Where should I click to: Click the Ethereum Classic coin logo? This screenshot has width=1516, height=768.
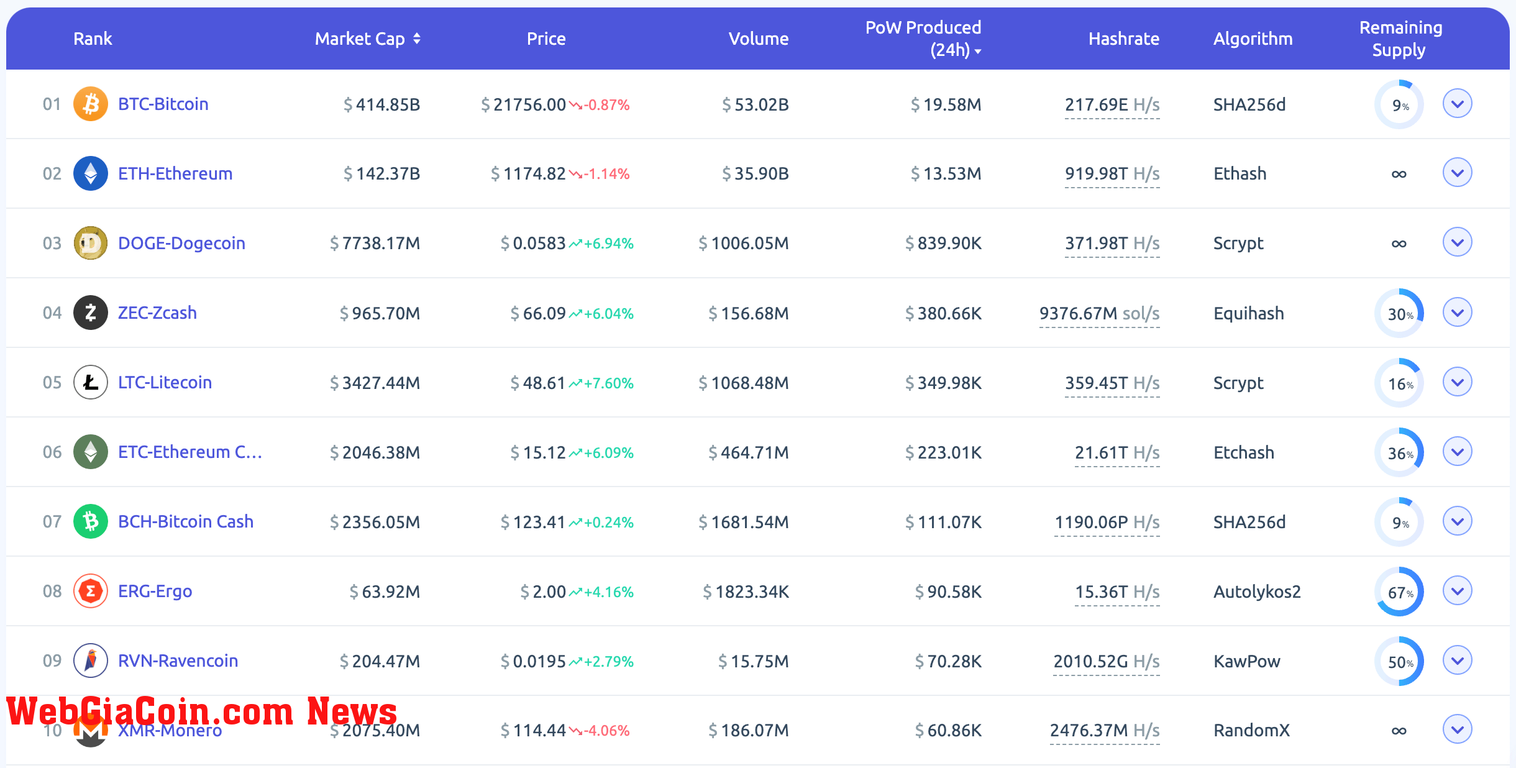91,452
